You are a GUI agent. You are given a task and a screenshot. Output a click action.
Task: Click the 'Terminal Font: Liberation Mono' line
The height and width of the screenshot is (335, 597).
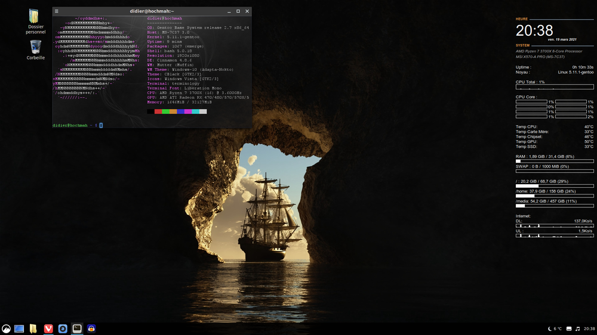coord(184,88)
